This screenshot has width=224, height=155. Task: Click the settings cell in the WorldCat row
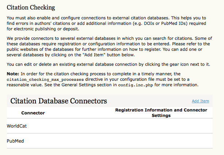[161, 126]
